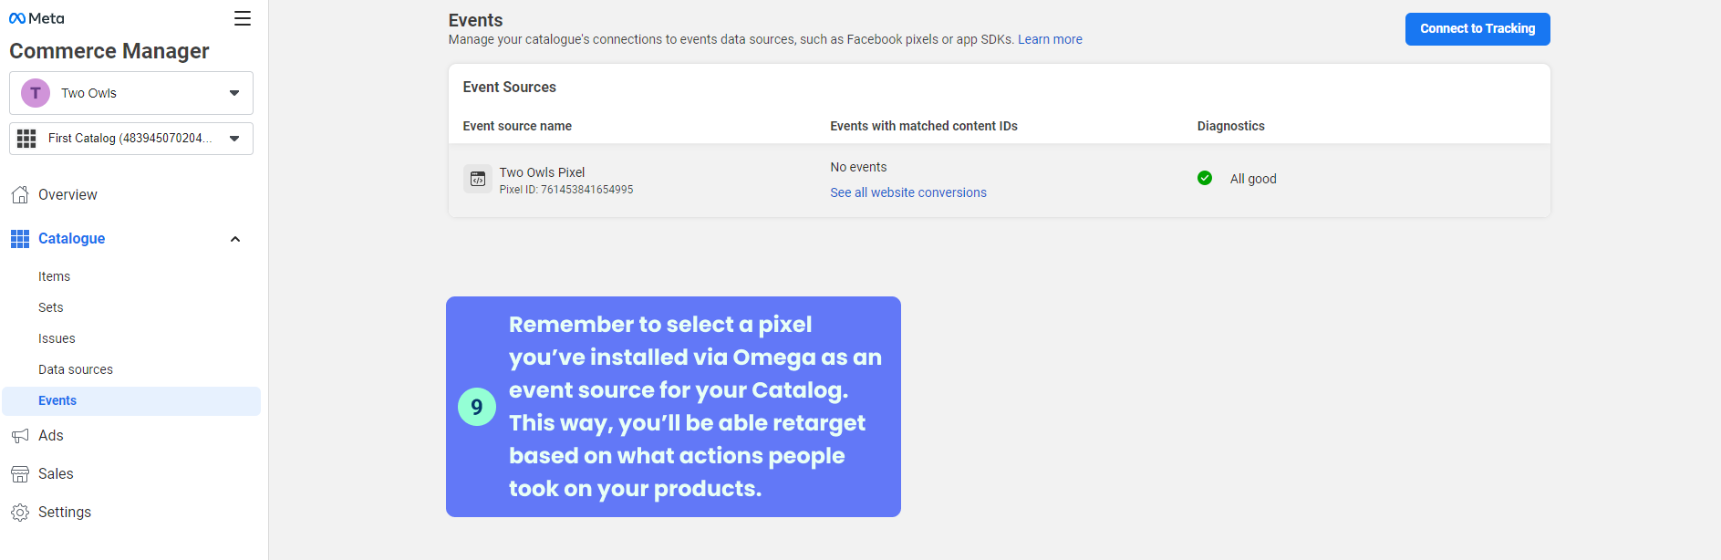Click the Diagnostics column header
The height and width of the screenshot is (560, 1721).
1231,126
